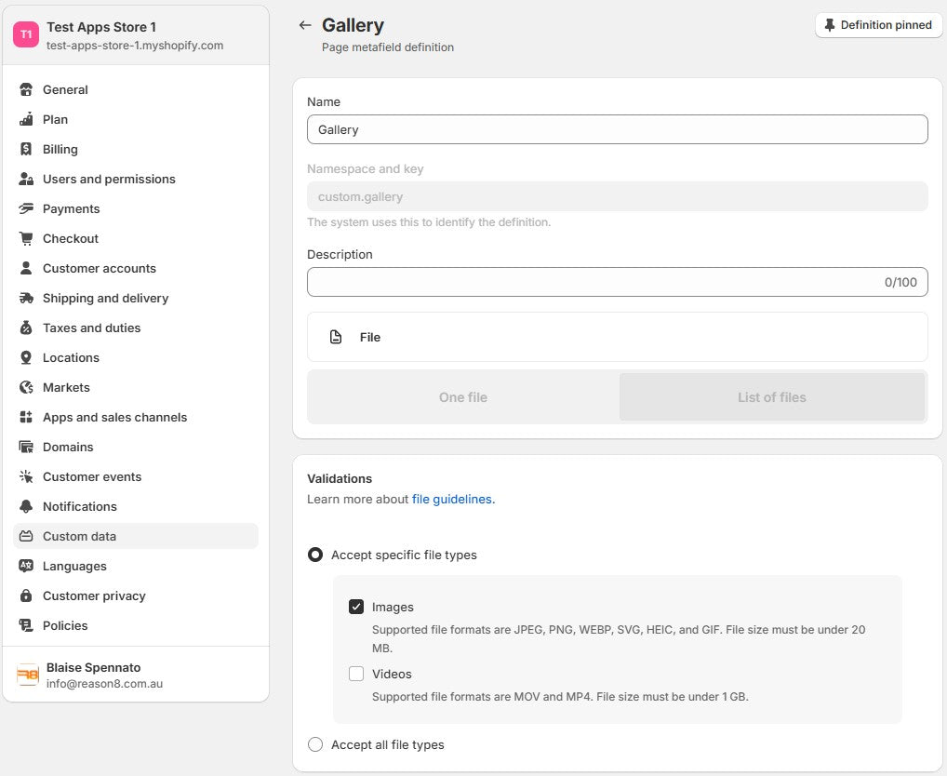Choose Accept specific file types radio

(x=315, y=555)
